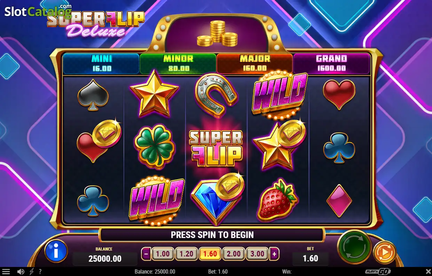
Task: Increase bet with the plus button
Action: pos(274,254)
